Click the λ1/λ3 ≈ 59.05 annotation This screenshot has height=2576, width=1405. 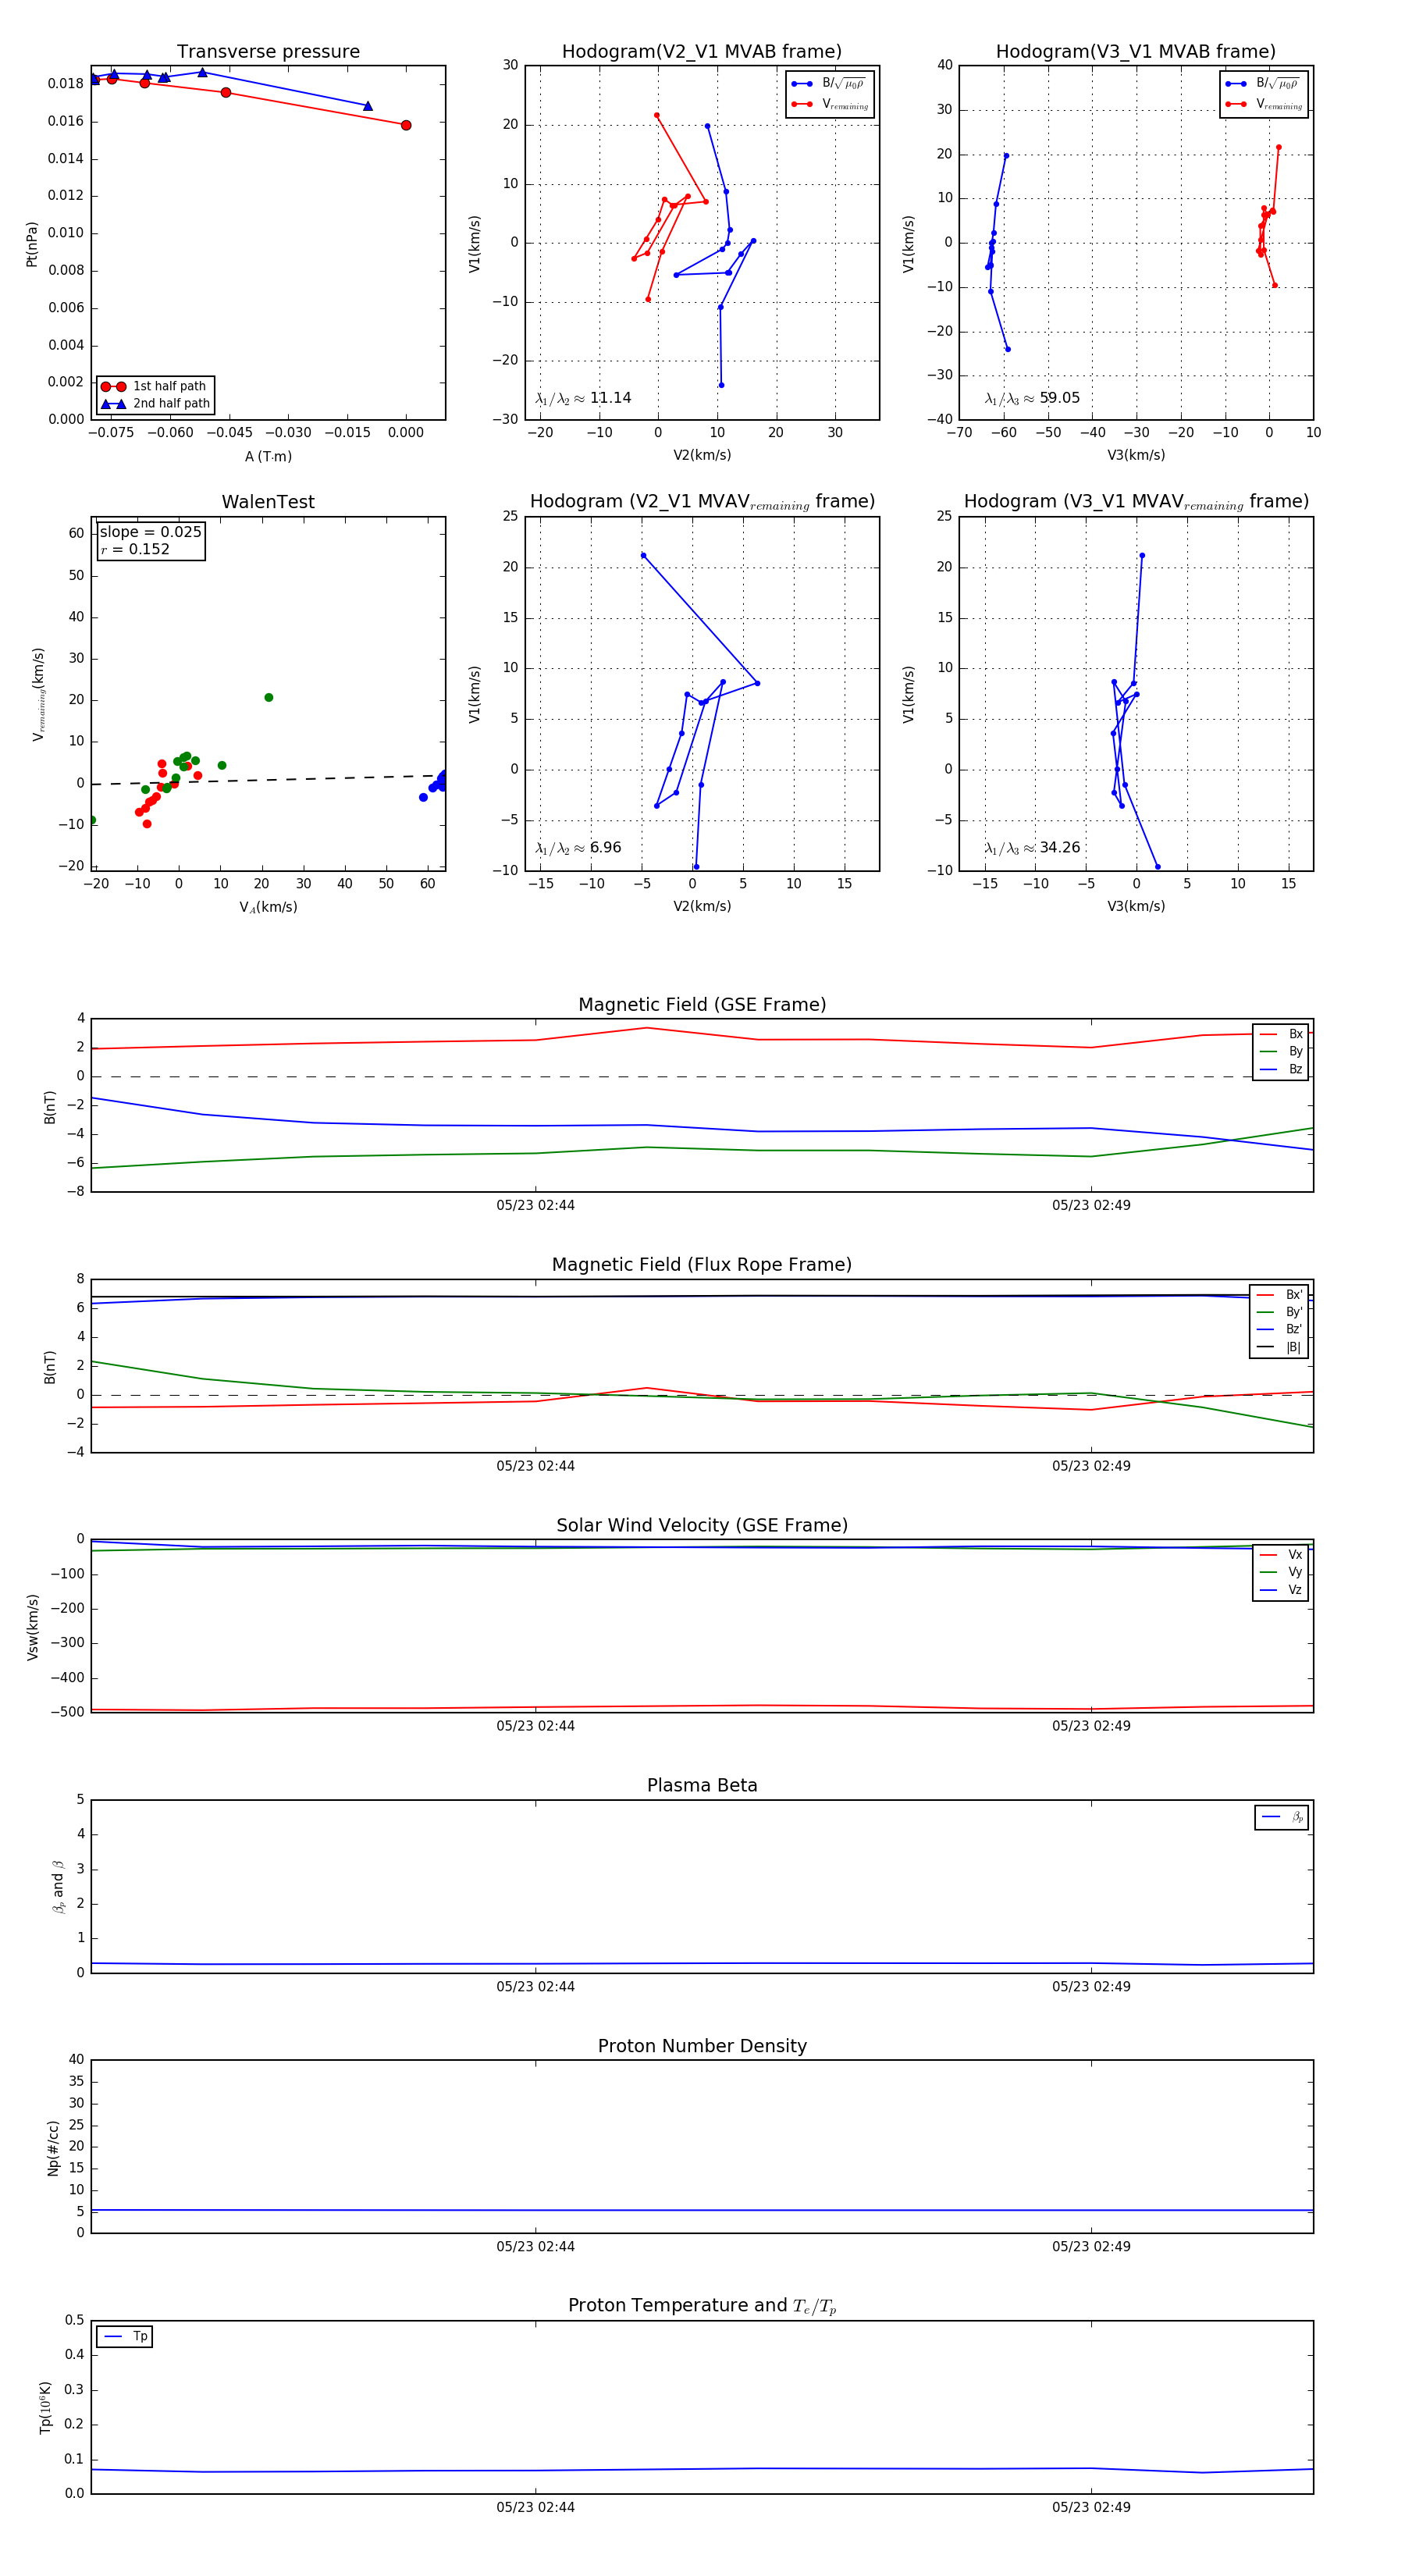1032,398
